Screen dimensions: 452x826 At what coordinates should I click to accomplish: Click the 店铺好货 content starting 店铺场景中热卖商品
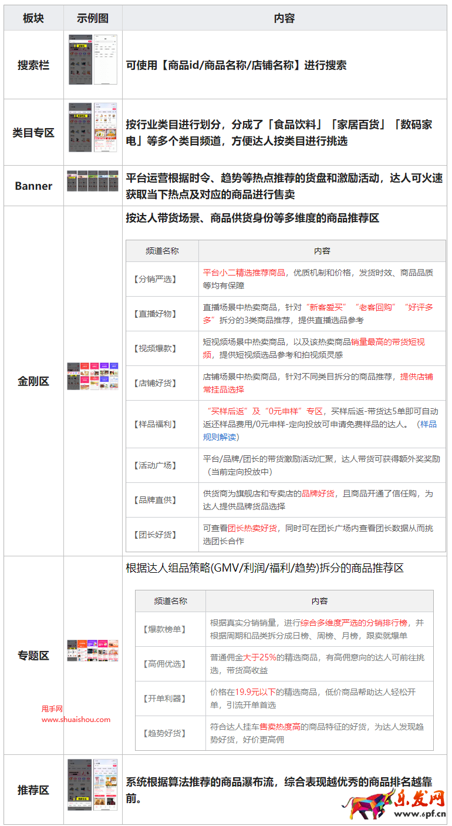(x=318, y=383)
